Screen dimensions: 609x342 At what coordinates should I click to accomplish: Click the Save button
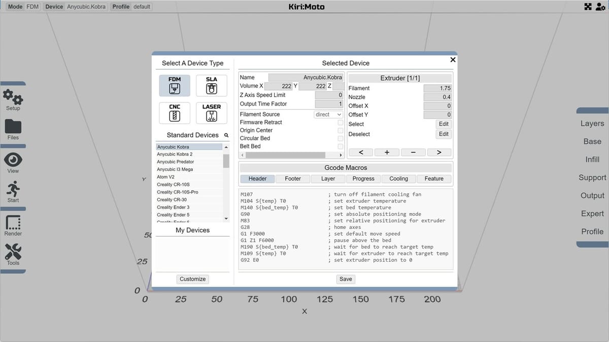[x=346, y=279]
